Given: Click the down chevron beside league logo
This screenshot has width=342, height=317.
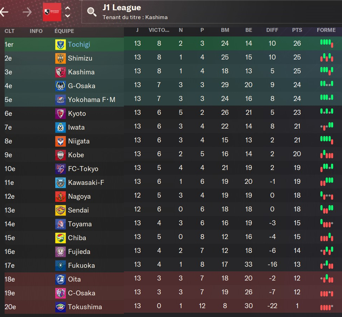Looking at the screenshot, I should tap(68, 16).
